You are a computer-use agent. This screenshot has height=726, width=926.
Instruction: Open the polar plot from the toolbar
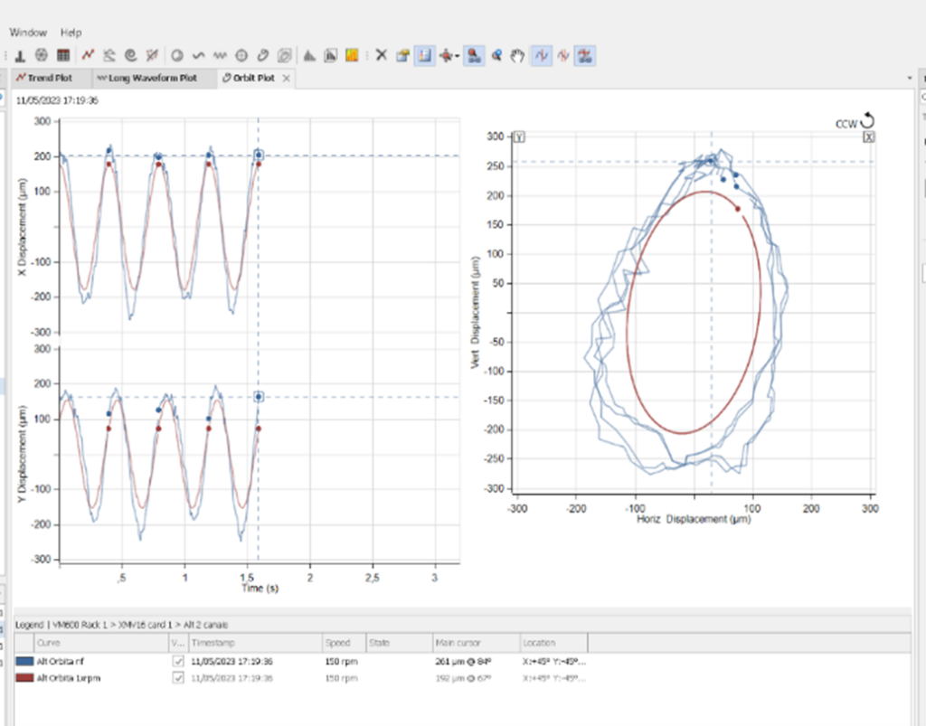click(42, 55)
